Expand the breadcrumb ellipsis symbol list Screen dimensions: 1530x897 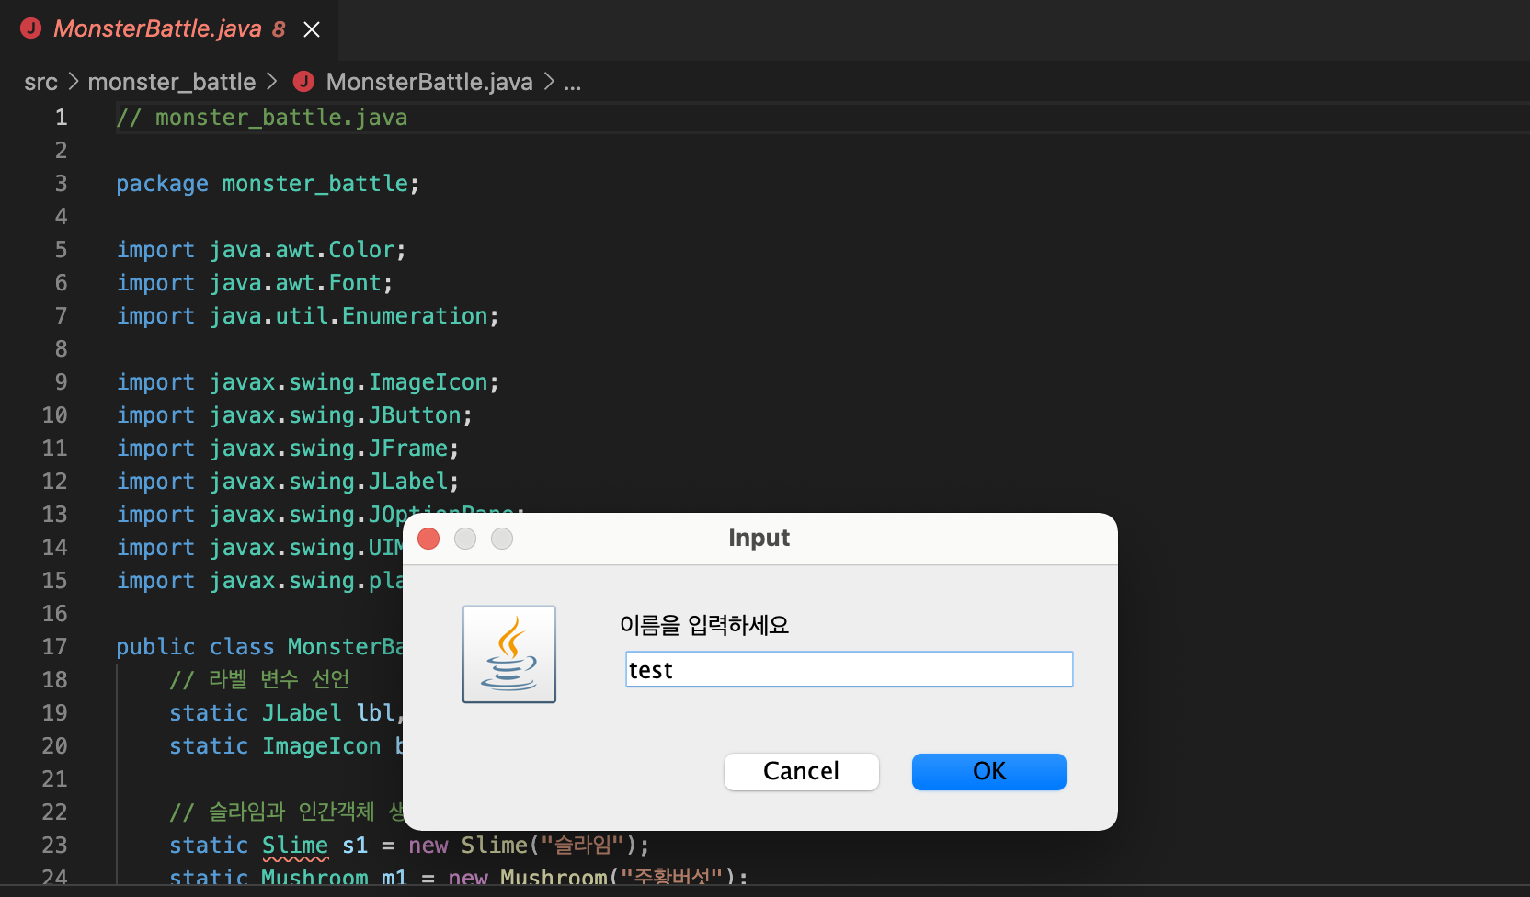pos(572,83)
